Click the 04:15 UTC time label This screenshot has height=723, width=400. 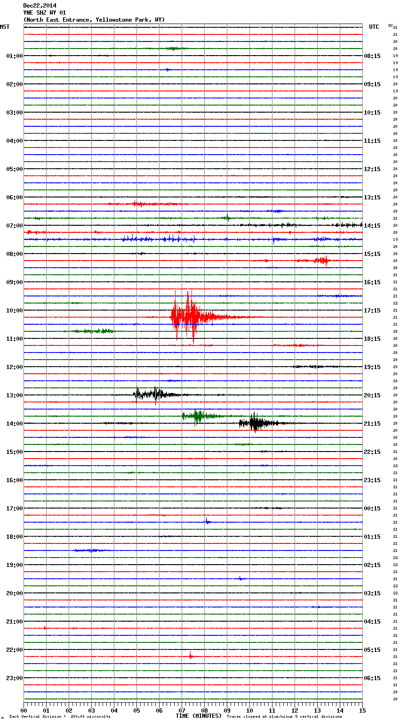(x=372, y=622)
